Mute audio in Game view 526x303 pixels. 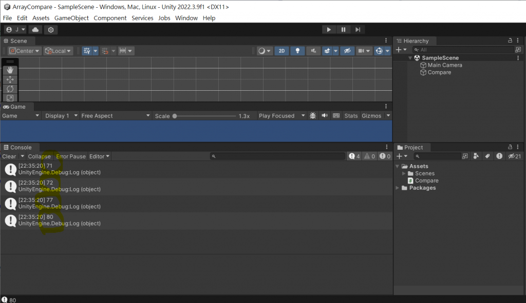[325, 115]
